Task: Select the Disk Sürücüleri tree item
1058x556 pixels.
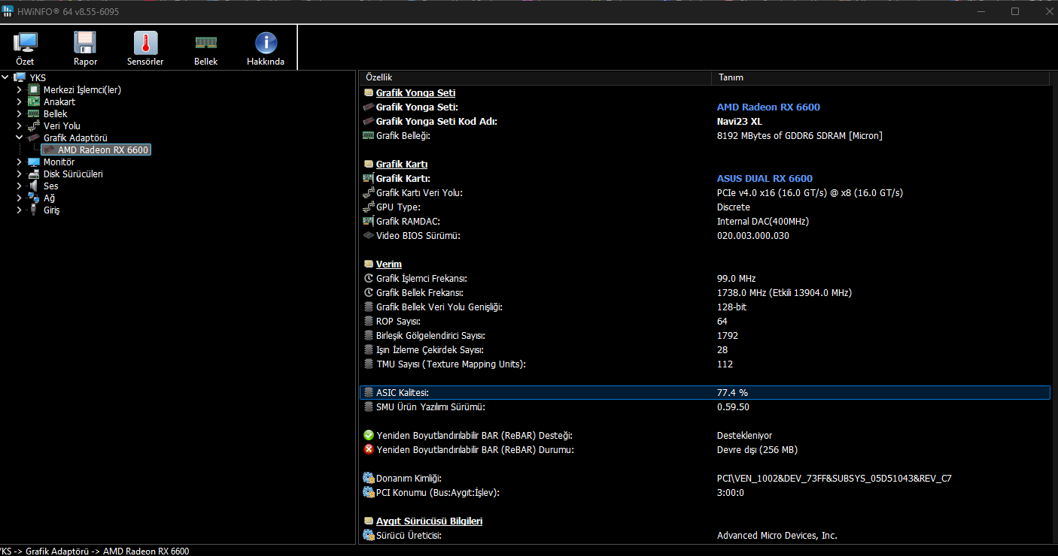Action: 73,174
